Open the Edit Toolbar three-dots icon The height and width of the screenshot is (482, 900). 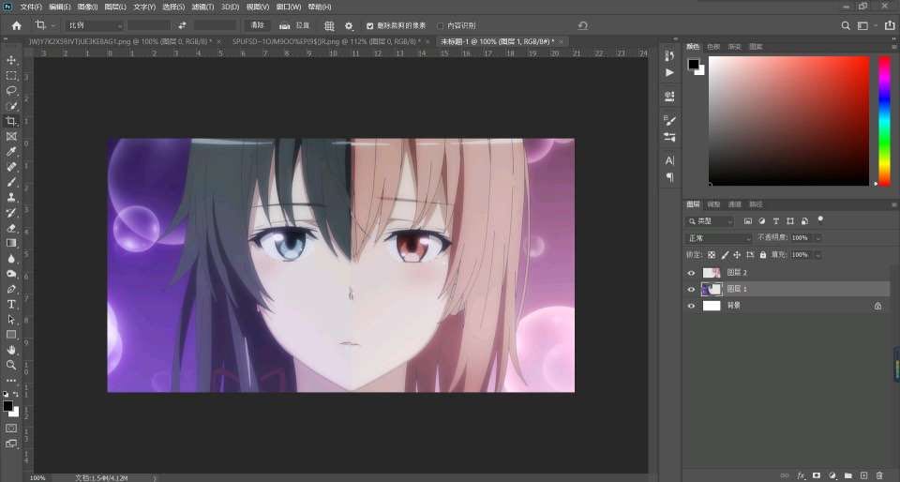pos(11,381)
